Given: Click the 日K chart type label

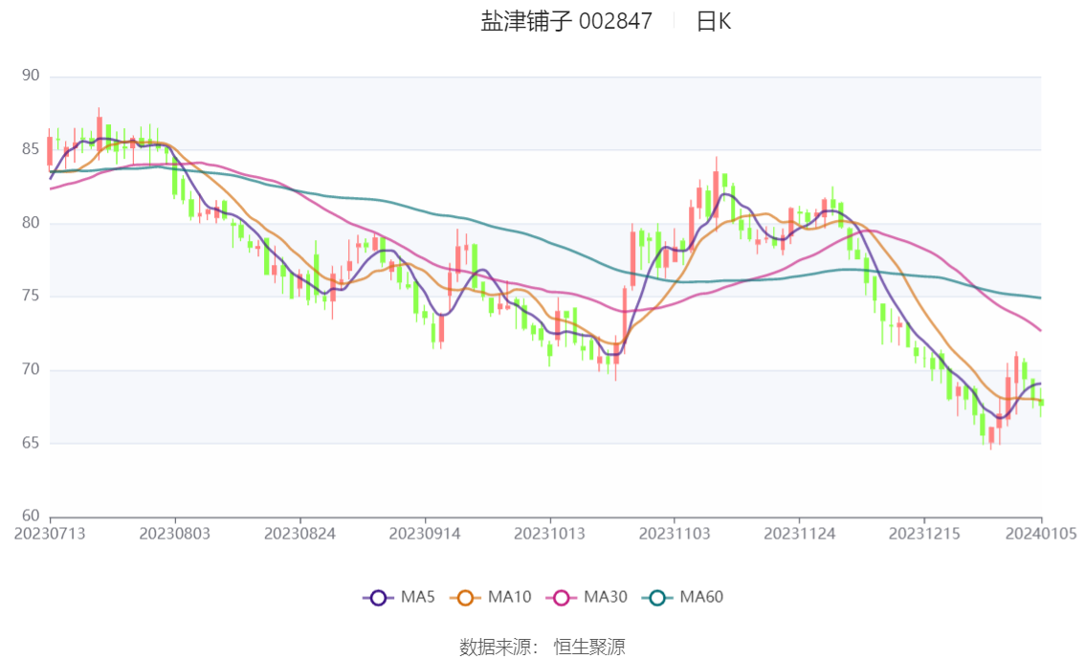Looking at the screenshot, I should click(x=714, y=21).
